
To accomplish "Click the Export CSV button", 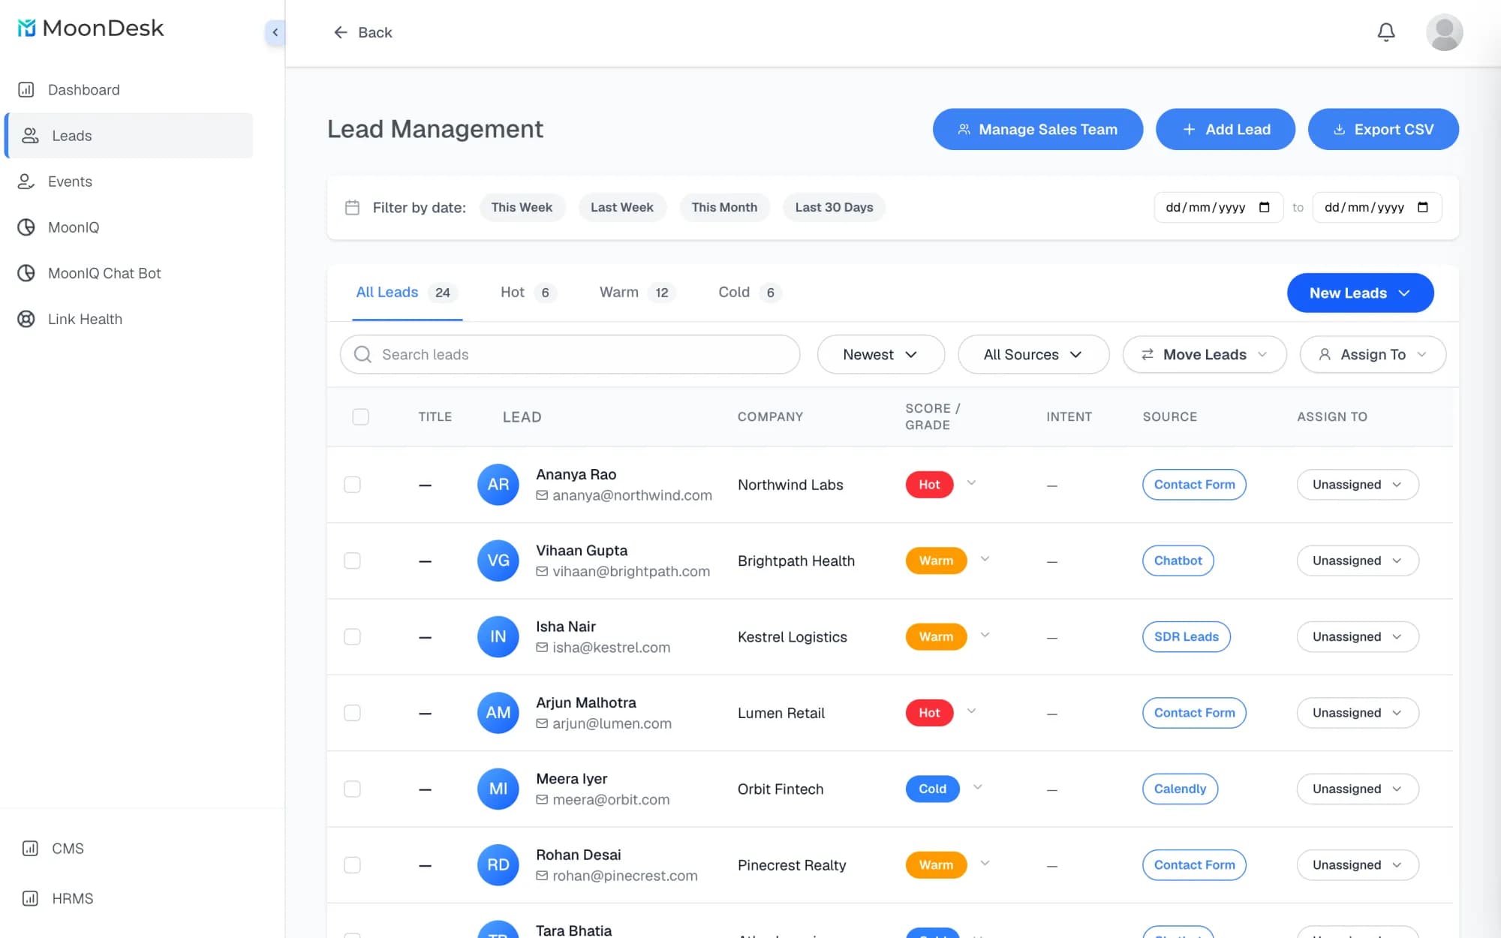I will 1383,129.
